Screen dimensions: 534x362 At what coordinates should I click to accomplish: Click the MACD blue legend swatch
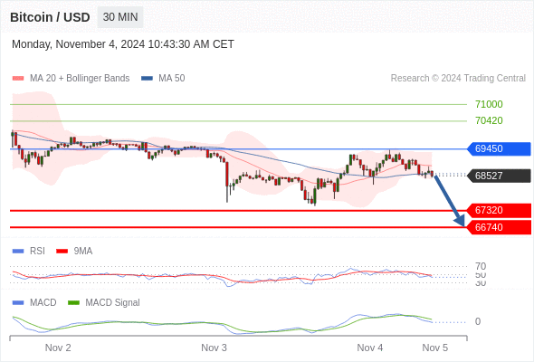pos(18,303)
